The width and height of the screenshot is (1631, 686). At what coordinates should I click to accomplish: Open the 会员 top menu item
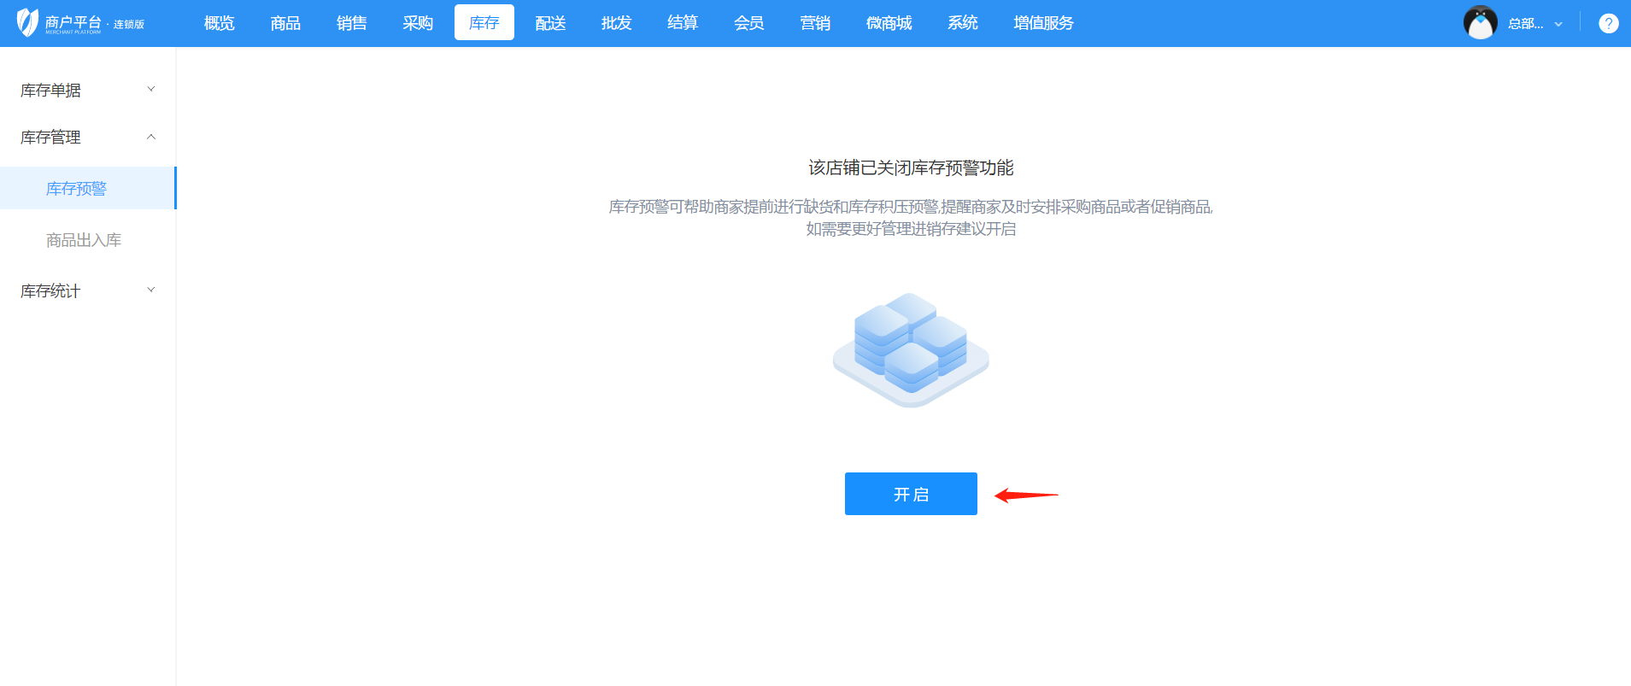748,23
